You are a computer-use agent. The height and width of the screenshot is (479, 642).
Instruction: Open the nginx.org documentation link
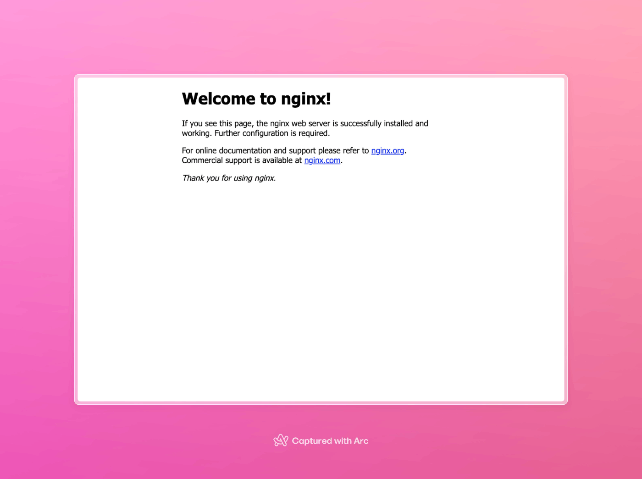(387, 151)
